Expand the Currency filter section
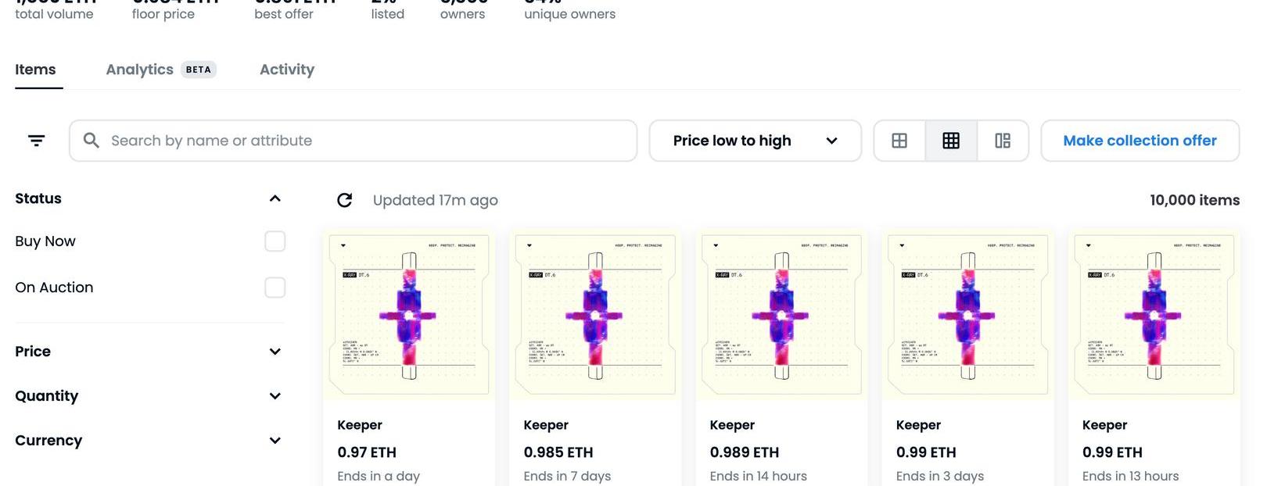 click(275, 441)
